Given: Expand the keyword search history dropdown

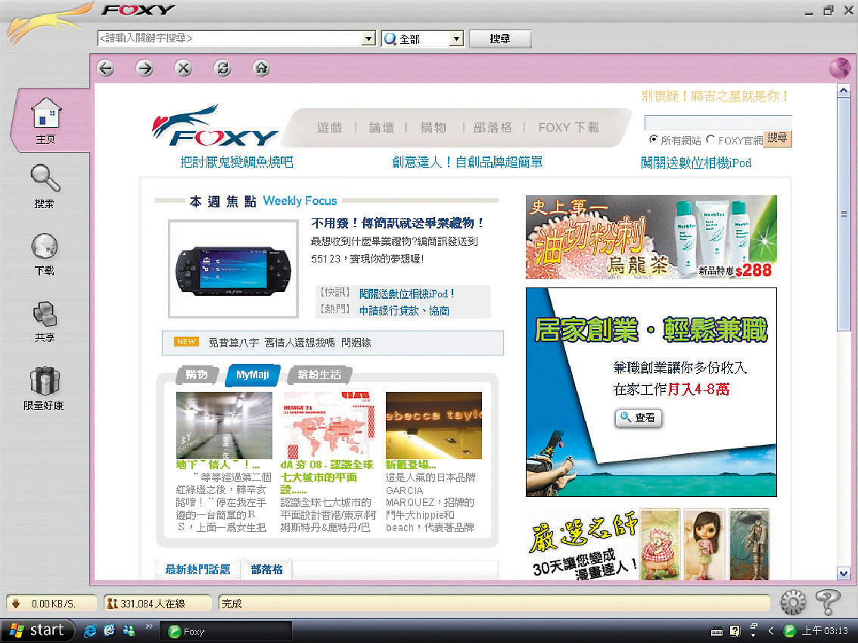Looking at the screenshot, I should point(368,38).
